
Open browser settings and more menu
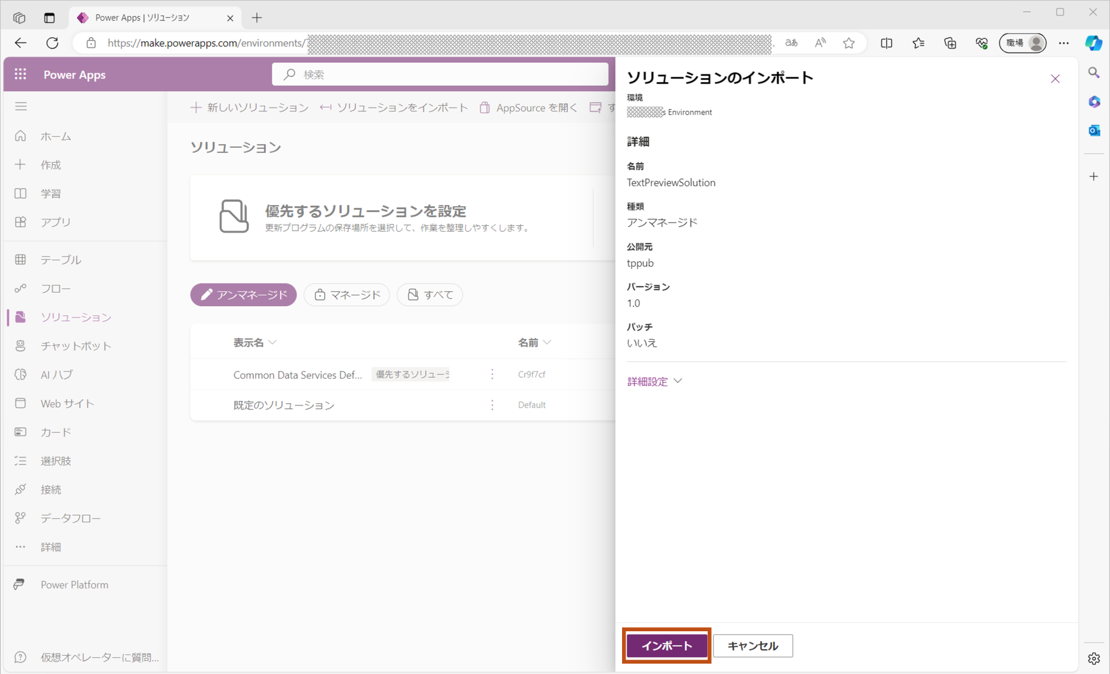pyautogui.click(x=1064, y=43)
